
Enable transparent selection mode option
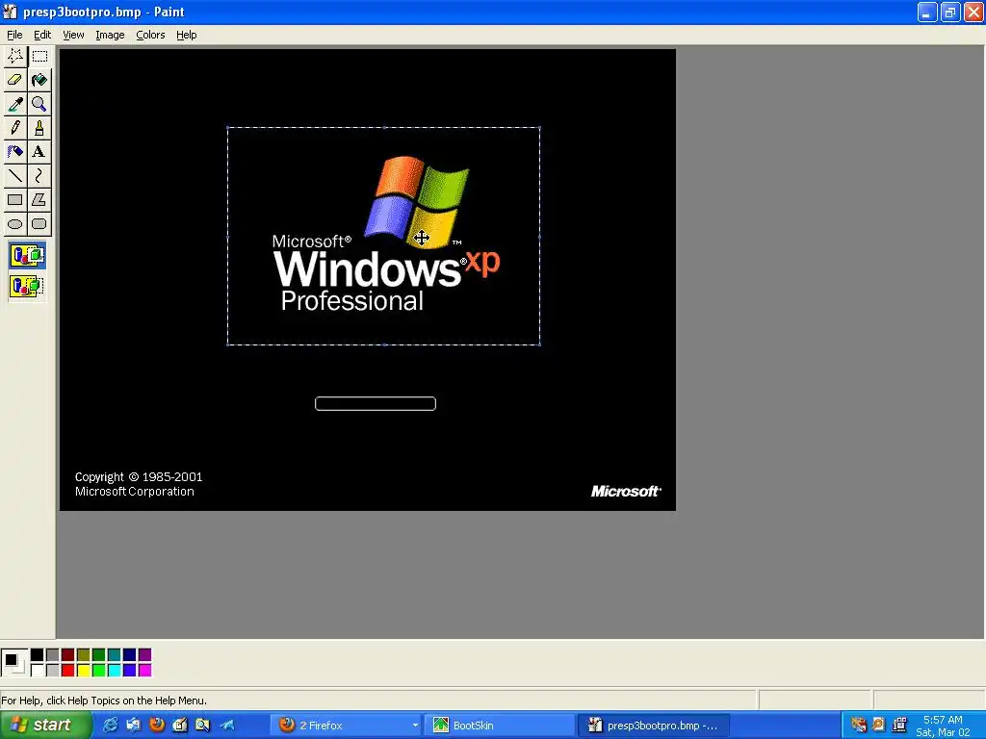tap(27, 287)
